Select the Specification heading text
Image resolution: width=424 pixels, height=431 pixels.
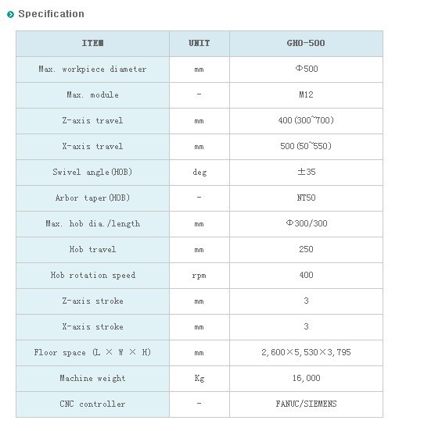point(51,14)
